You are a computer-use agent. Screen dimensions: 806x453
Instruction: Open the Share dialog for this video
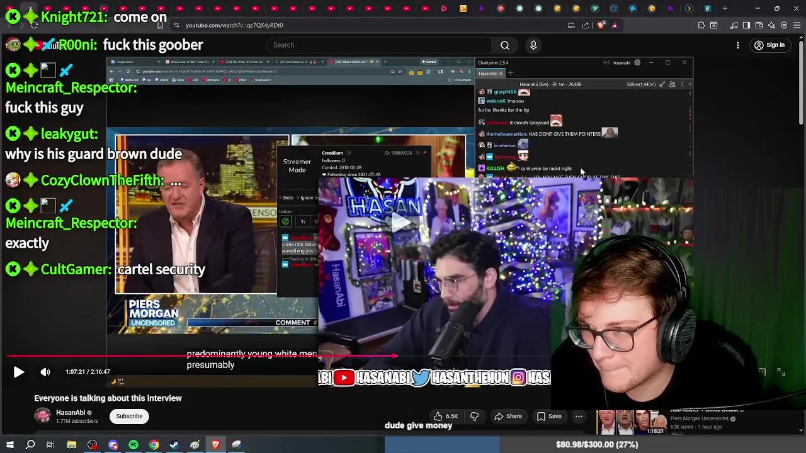[x=508, y=416]
